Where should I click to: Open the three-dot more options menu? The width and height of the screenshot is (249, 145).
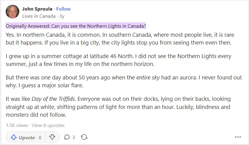tap(238, 137)
